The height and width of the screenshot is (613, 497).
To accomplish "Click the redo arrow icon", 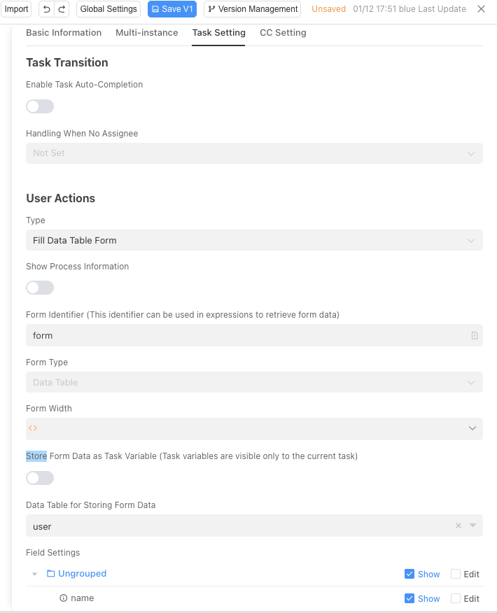I will [x=62, y=9].
